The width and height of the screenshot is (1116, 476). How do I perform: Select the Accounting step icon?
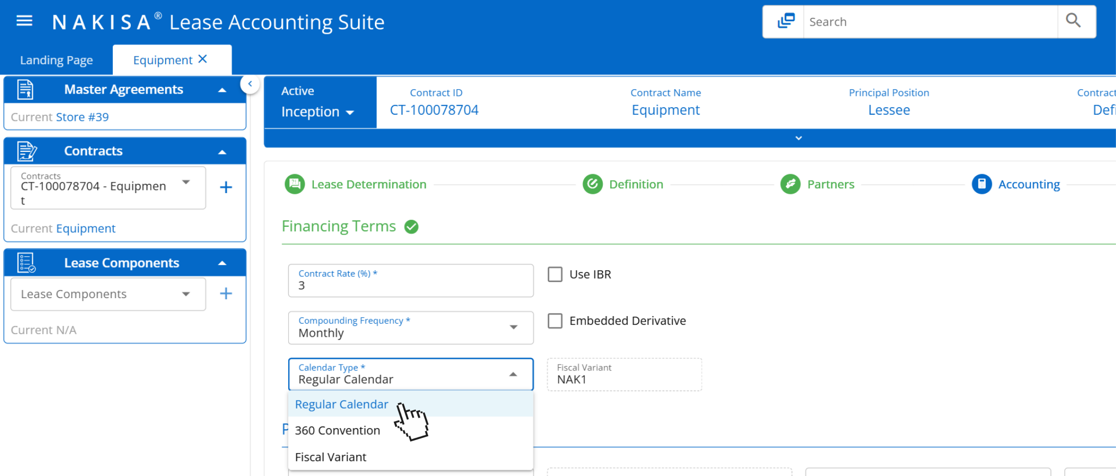pos(982,184)
